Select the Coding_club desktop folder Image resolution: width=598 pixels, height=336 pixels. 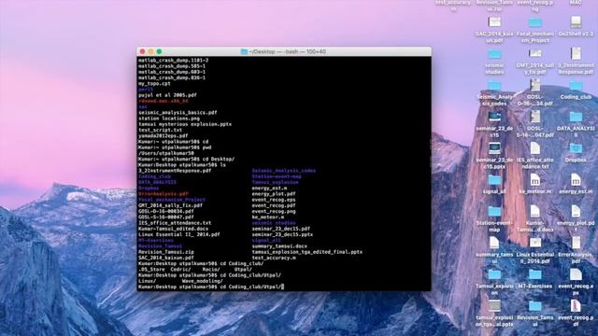coord(576,85)
